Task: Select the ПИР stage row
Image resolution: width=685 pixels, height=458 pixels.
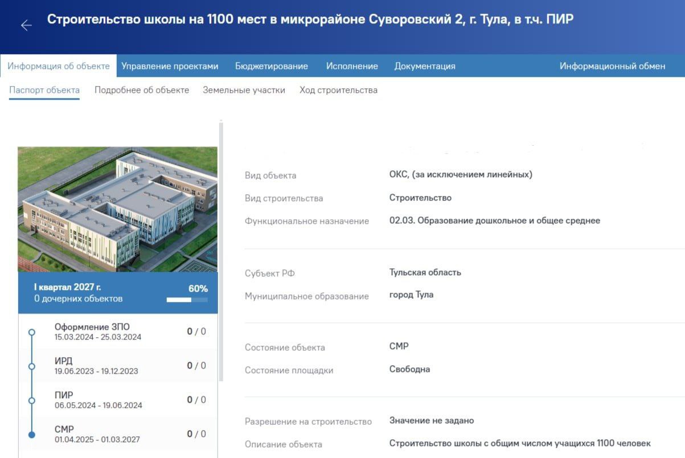Action: click(x=118, y=400)
